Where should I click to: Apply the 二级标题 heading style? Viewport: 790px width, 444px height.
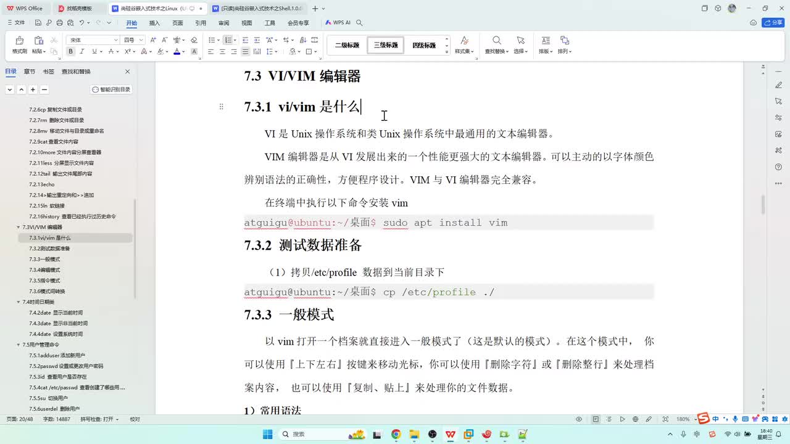pyautogui.click(x=347, y=45)
